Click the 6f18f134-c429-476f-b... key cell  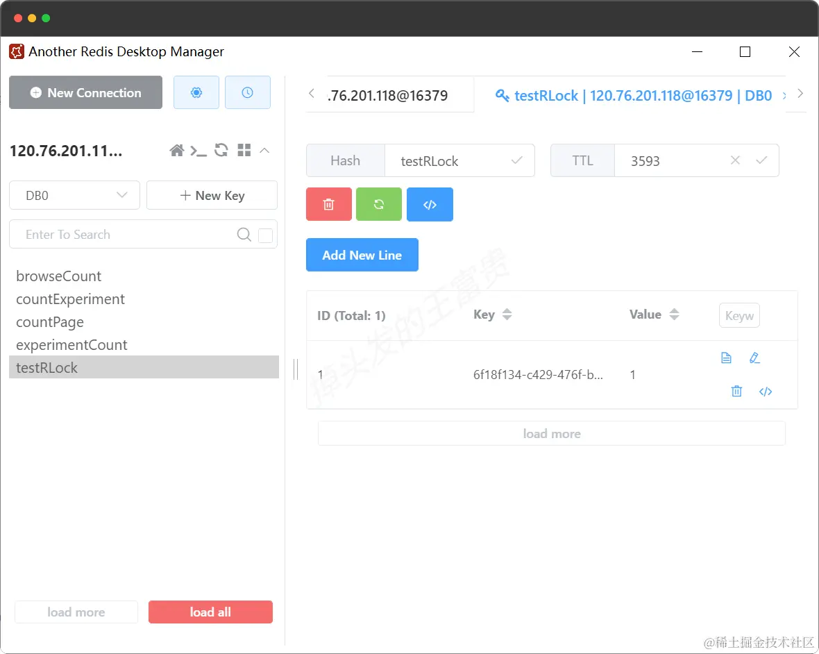[538, 374]
